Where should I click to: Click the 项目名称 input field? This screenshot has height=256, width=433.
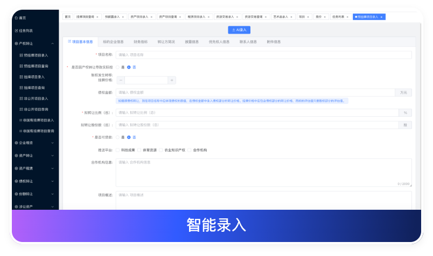point(264,54)
